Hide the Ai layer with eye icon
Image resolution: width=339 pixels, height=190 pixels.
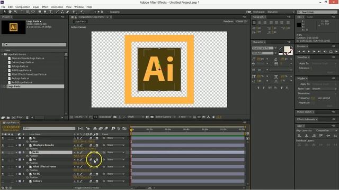click(3, 138)
